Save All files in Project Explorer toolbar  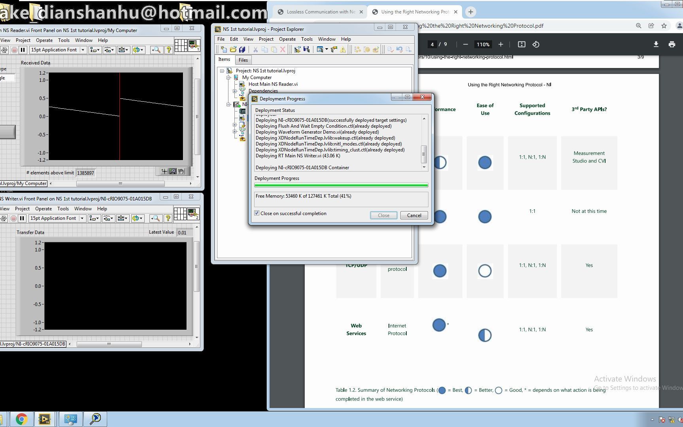(x=243, y=49)
